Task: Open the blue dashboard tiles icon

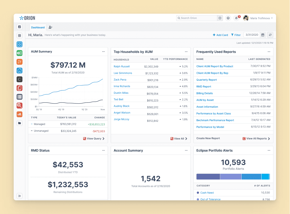Action: (19, 44)
